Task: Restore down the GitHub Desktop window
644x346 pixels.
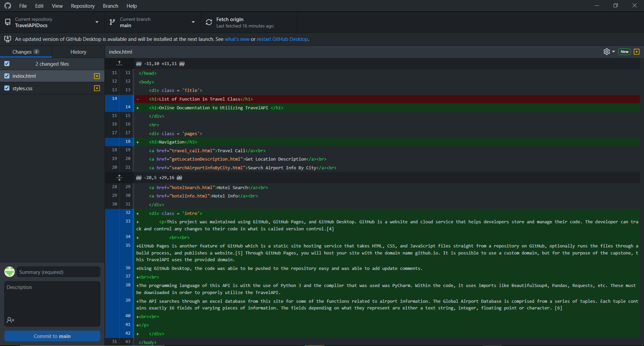Action: coord(615,6)
